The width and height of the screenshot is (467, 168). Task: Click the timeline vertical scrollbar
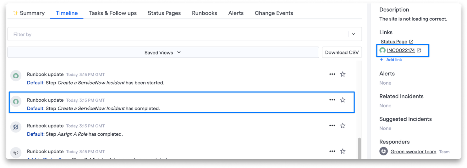(360, 148)
